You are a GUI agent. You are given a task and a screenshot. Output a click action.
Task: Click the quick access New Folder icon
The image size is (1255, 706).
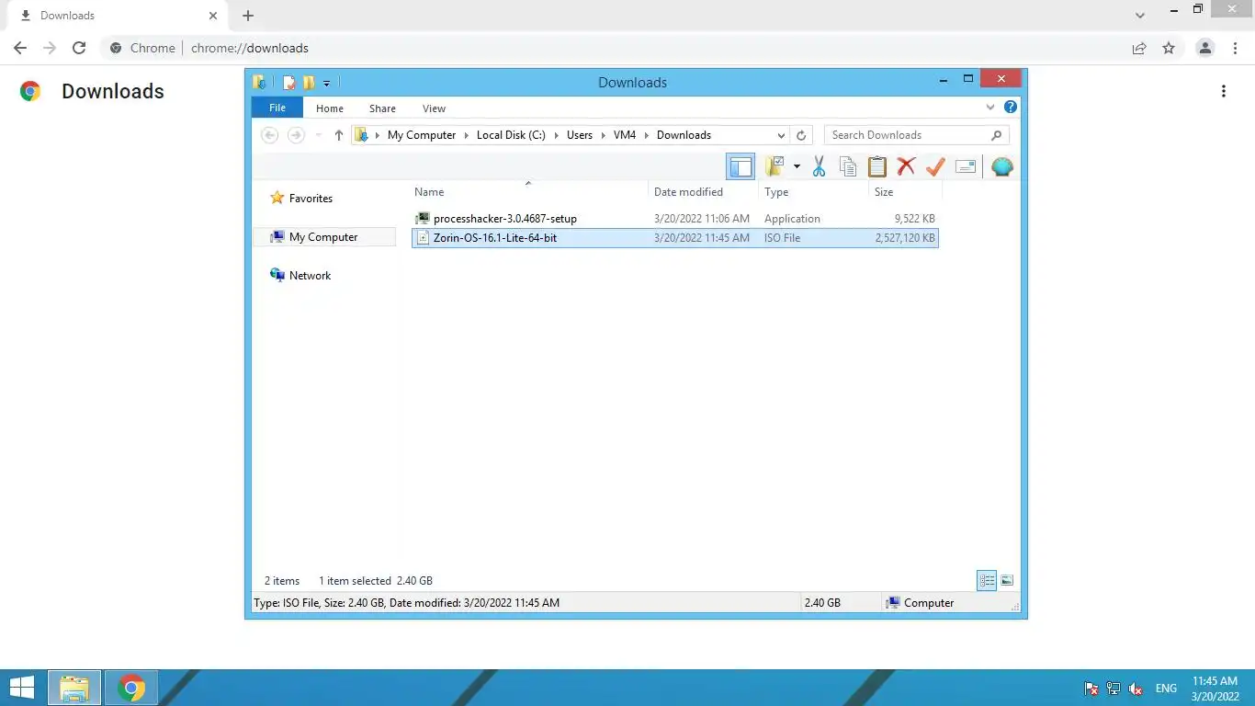click(x=309, y=83)
